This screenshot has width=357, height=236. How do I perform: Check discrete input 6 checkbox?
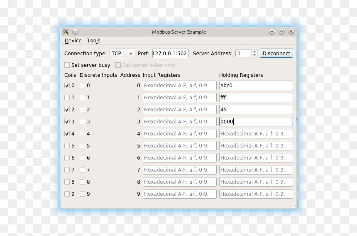[x=83, y=157]
